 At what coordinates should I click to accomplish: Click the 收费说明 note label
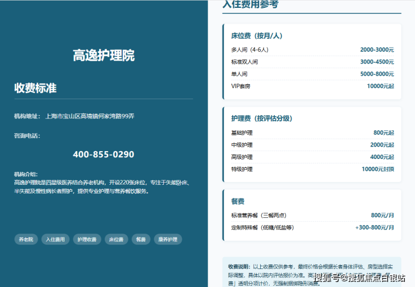(x=239, y=267)
